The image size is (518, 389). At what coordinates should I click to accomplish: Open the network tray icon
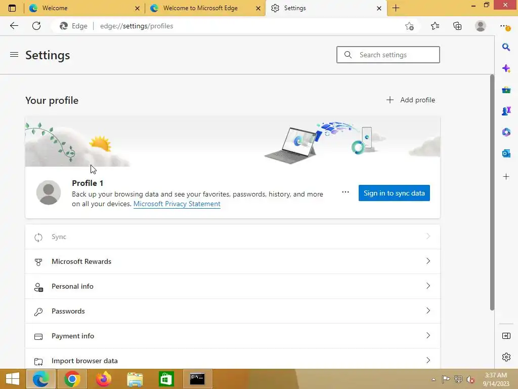click(458, 379)
